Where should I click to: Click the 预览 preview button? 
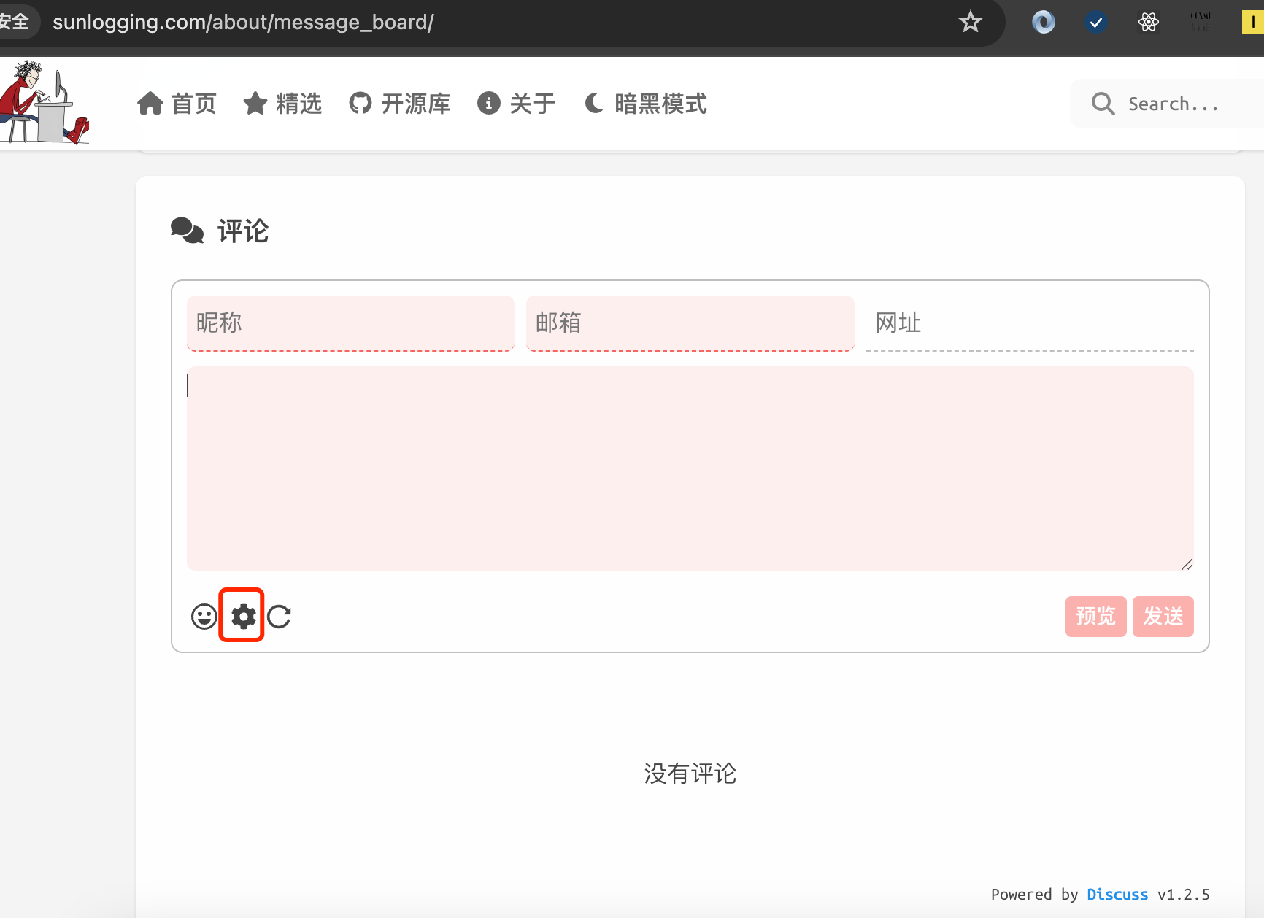1095,616
